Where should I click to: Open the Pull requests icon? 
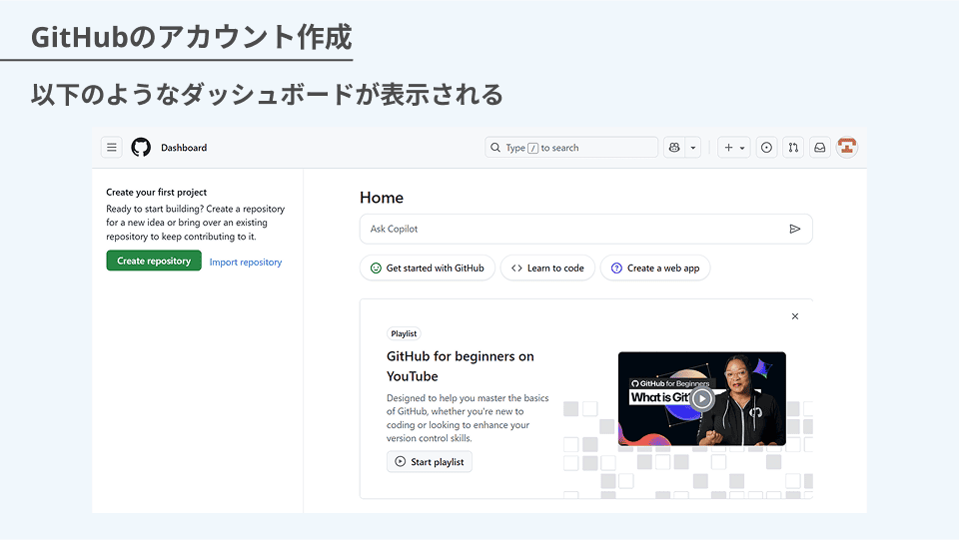793,147
